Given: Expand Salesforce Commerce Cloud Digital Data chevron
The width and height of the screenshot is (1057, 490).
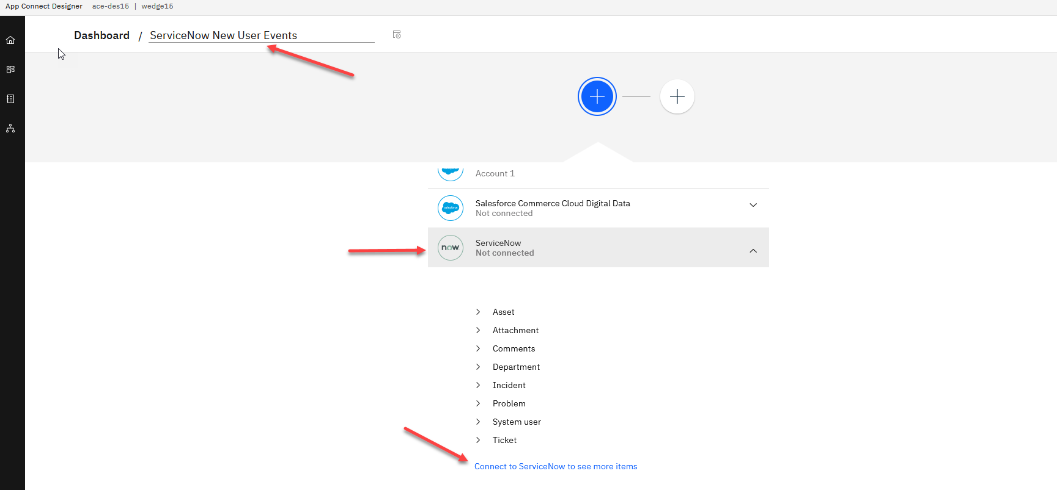Looking at the screenshot, I should click(x=753, y=205).
